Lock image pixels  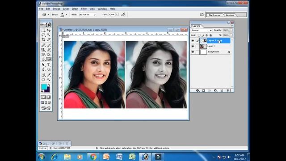coord(203,35)
